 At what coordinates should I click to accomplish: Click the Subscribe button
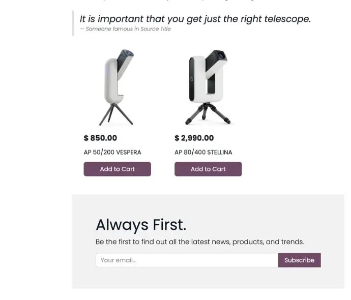pyautogui.click(x=299, y=260)
